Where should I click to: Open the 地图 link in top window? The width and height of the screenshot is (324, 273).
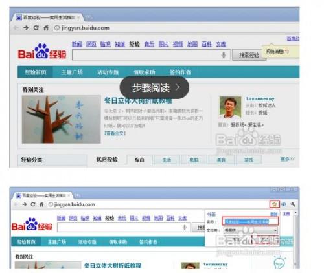pyautogui.click(x=192, y=44)
